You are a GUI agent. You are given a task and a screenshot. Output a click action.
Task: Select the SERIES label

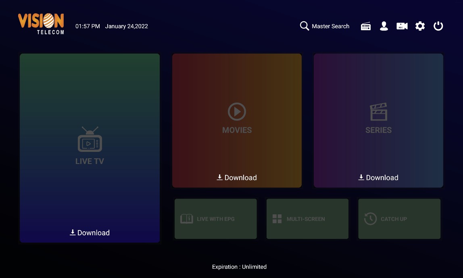pyautogui.click(x=379, y=130)
